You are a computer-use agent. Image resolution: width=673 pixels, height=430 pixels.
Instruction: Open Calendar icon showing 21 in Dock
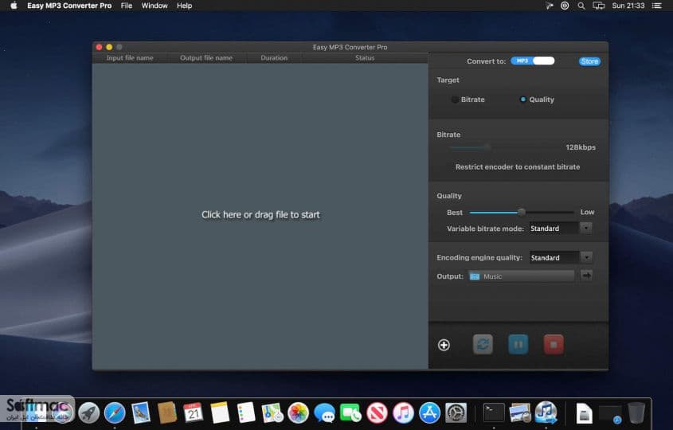(194, 413)
